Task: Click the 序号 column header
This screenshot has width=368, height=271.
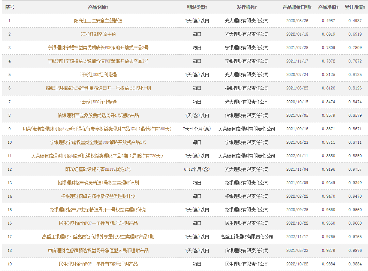Action: [9, 7]
